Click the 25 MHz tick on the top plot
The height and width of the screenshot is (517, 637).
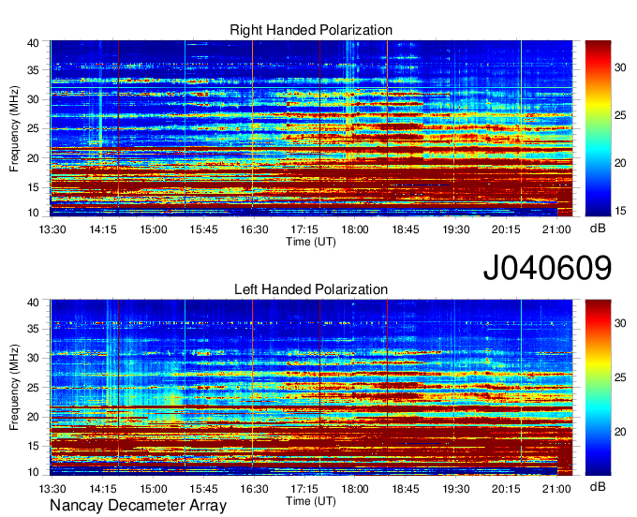(33, 129)
